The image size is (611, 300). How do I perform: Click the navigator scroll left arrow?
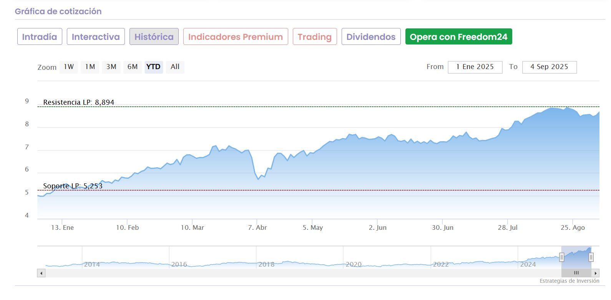point(42,273)
